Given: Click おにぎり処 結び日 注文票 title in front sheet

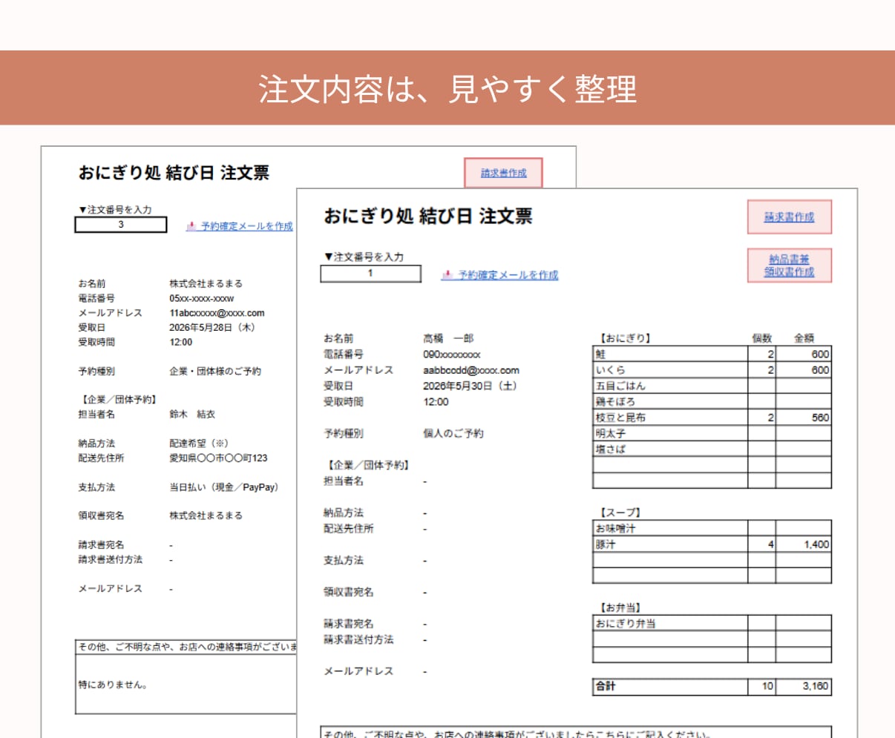Looking at the screenshot, I should (428, 217).
